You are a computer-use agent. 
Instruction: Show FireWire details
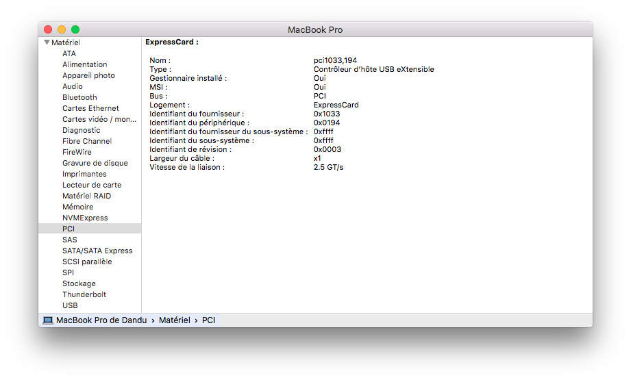(x=77, y=152)
